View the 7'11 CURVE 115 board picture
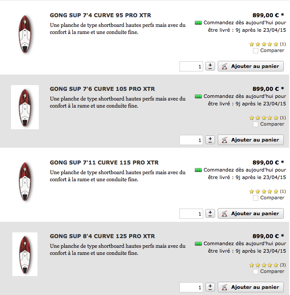 point(25,181)
